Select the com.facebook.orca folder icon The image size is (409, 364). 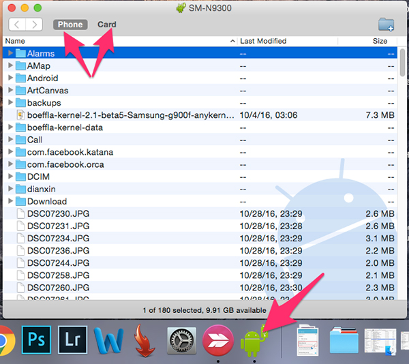pyautogui.click(x=20, y=164)
